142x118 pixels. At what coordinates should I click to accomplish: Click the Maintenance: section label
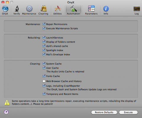pos(33,24)
